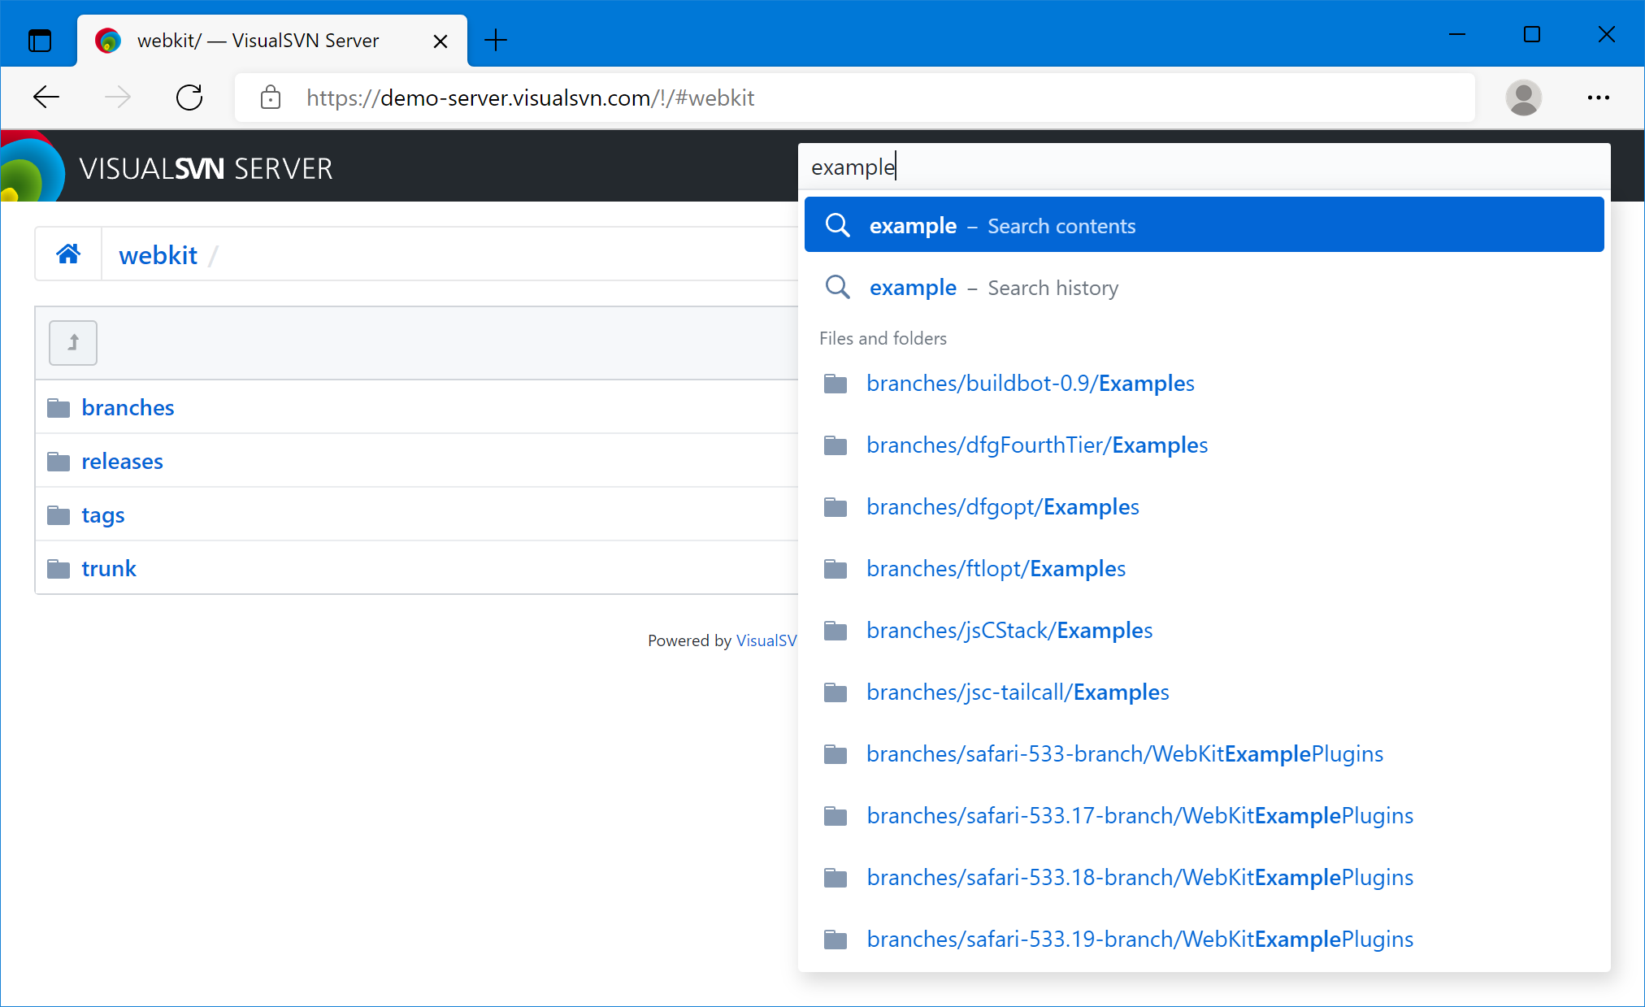Screen dimensions: 1645x1007
Task: Select the webkit/ — VisualSVN Server tab
Action: pyautogui.click(x=272, y=41)
